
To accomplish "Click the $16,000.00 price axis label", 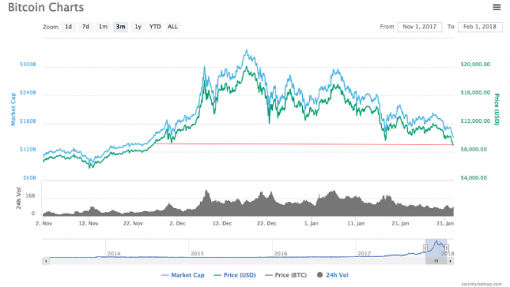I will [x=475, y=92].
